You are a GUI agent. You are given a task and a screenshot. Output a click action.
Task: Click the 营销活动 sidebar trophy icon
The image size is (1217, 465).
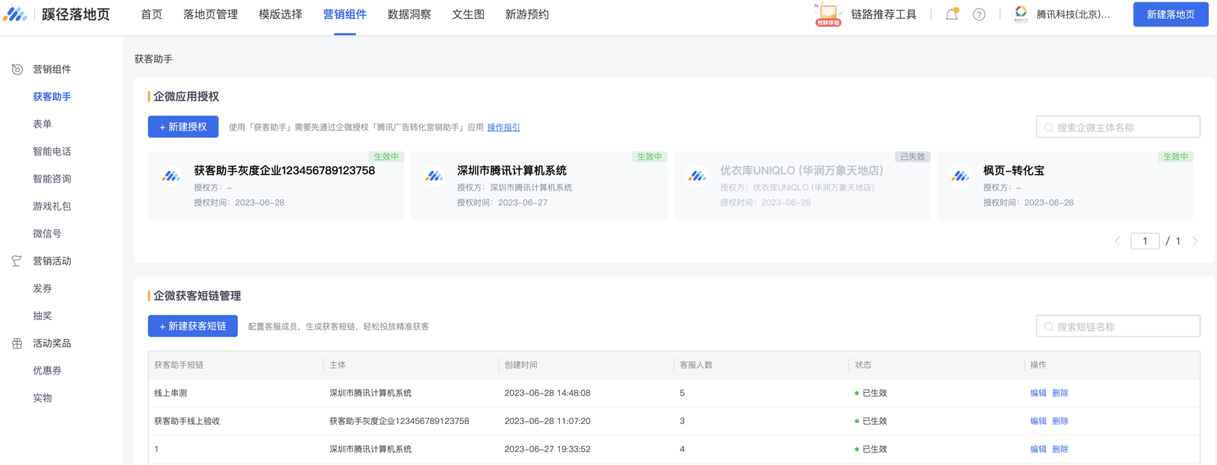click(x=17, y=261)
